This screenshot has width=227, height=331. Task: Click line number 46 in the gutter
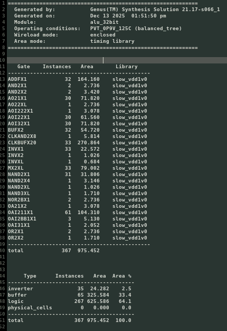3,288
